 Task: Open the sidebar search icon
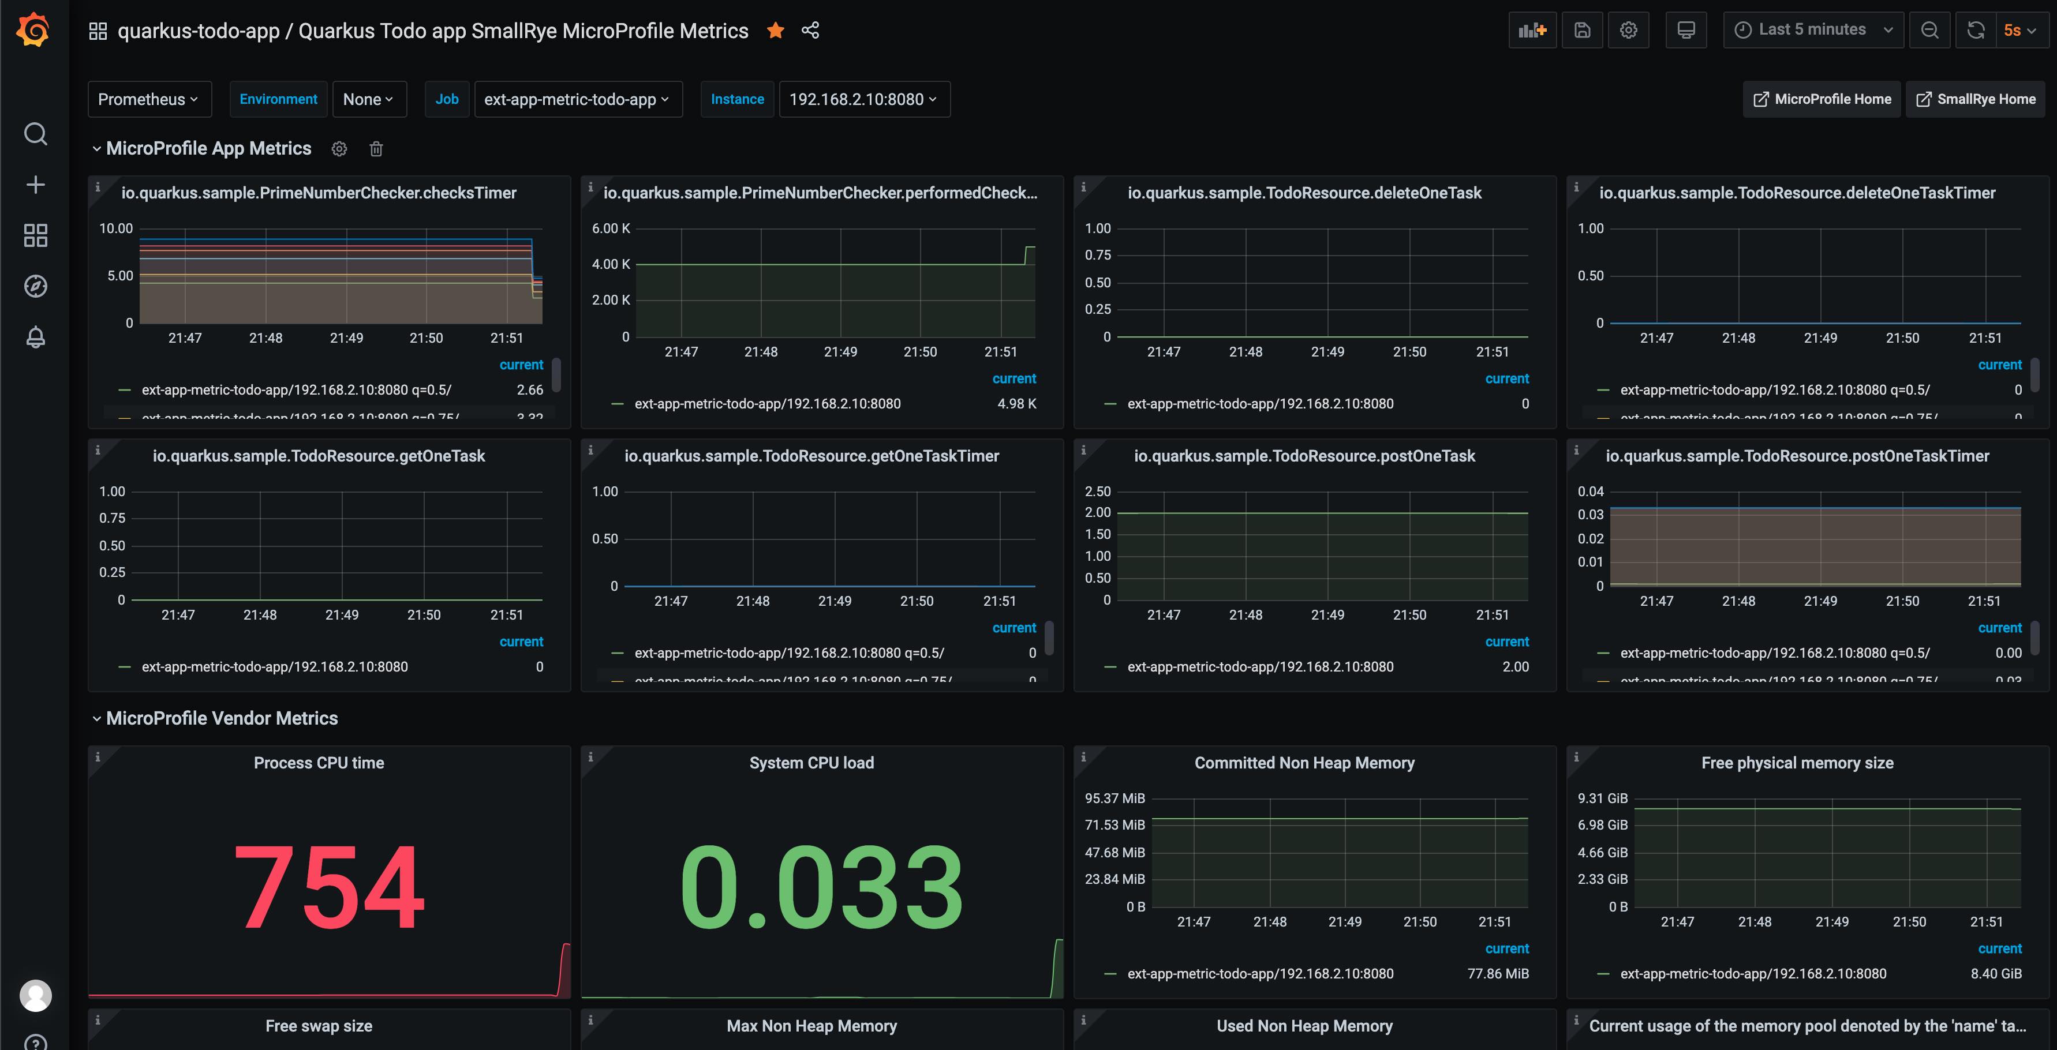[35, 134]
